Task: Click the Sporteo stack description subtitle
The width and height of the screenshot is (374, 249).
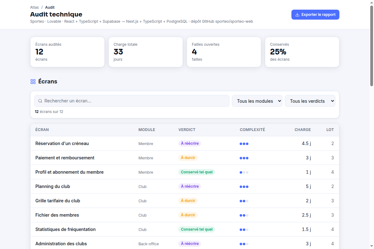Action: [x=141, y=21]
